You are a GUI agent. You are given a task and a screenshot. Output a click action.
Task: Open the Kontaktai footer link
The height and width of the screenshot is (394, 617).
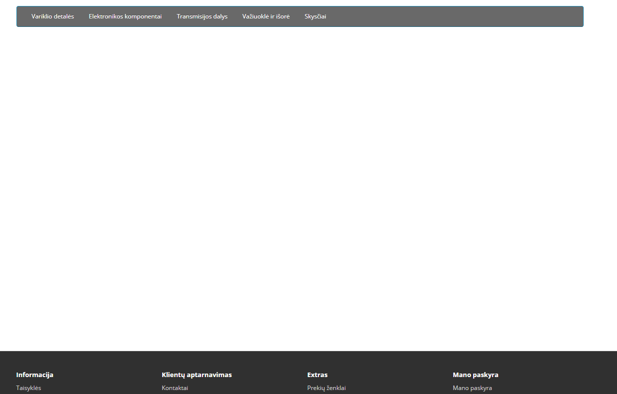175,388
